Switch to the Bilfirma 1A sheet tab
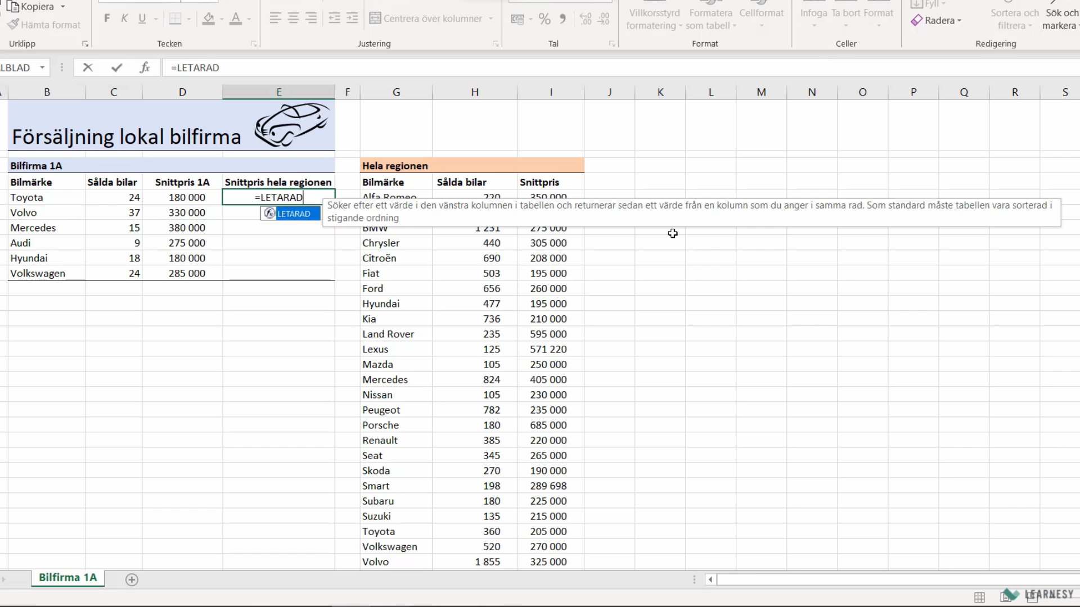1080x607 pixels. tap(67, 577)
